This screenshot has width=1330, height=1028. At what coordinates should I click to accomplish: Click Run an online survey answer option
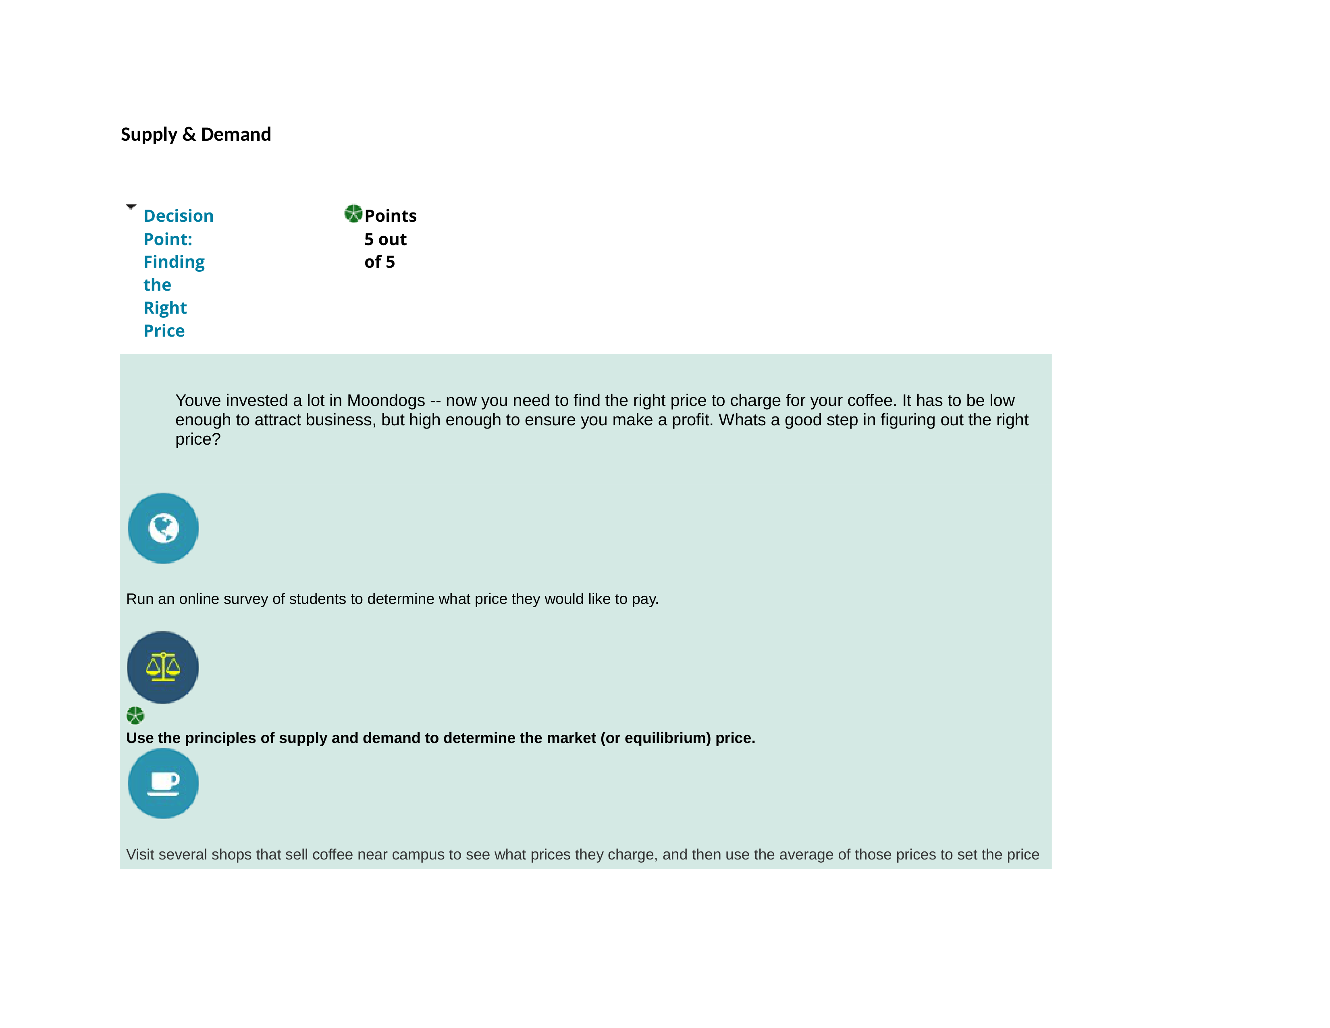coord(162,528)
